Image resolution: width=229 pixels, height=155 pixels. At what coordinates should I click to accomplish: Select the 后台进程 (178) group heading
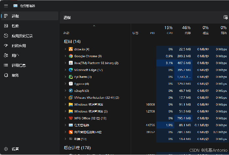click(x=77, y=148)
